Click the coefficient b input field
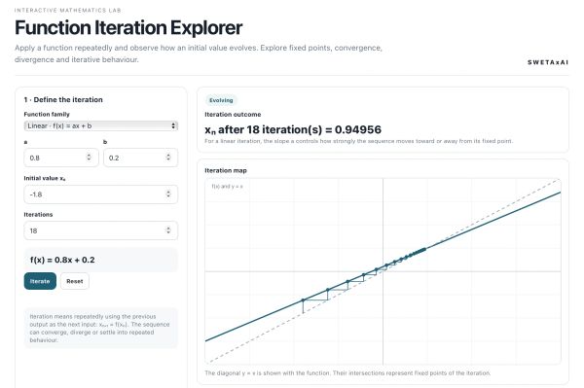The width and height of the screenshot is (584, 388). click(140, 158)
